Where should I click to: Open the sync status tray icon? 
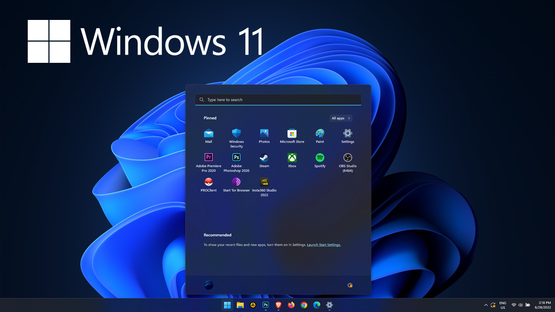493,305
